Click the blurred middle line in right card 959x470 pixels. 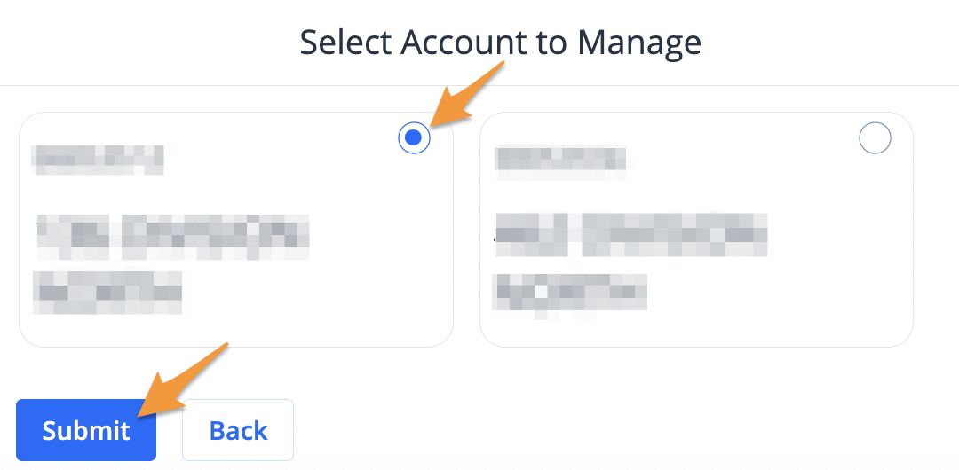(630, 235)
